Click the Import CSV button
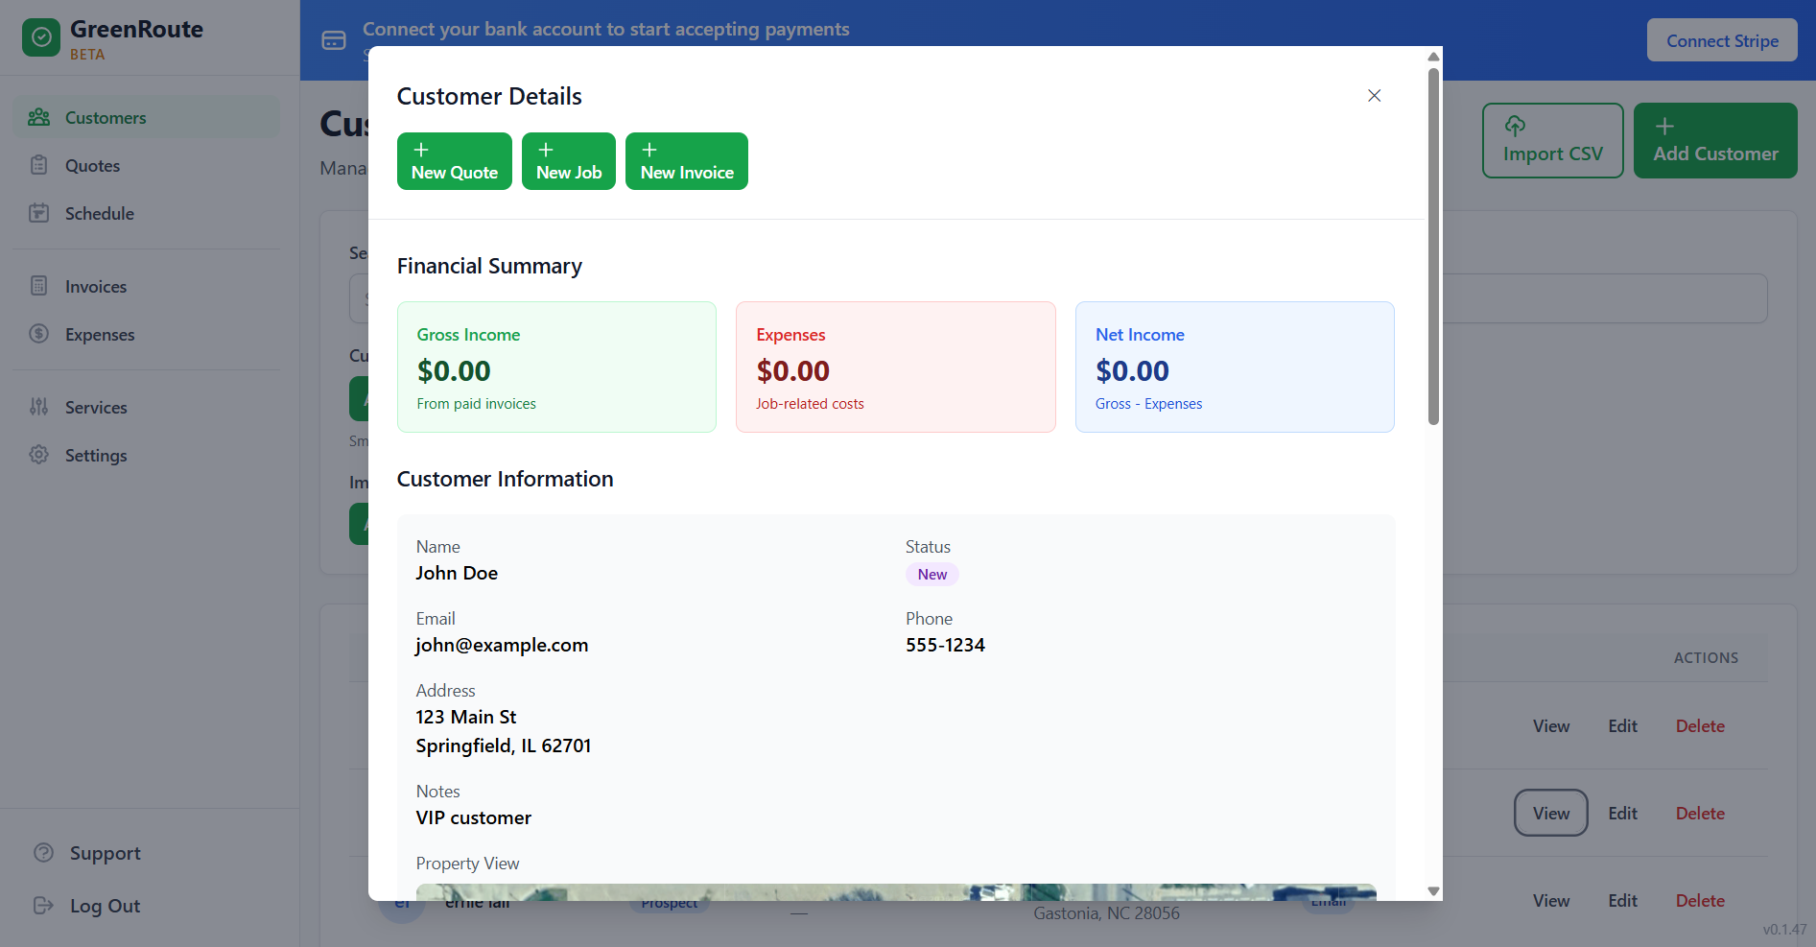Image resolution: width=1816 pixels, height=947 pixels. pyautogui.click(x=1553, y=140)
